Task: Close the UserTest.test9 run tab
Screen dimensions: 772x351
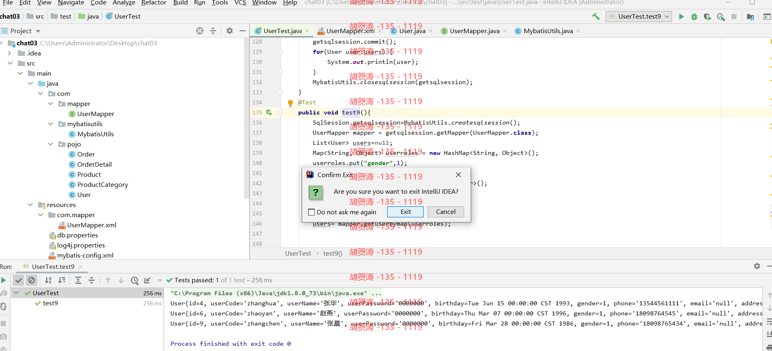Action: click(x=80, y=267)
